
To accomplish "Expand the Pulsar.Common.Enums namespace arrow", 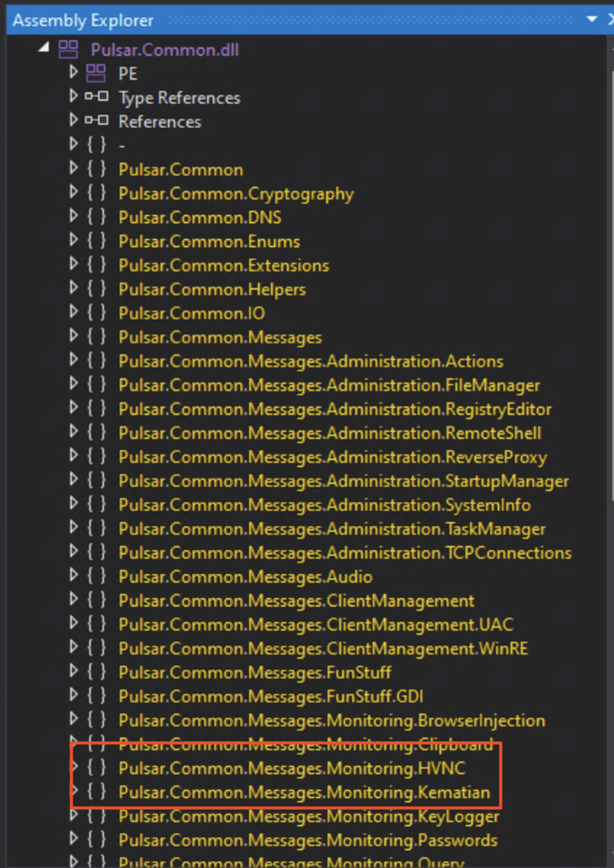I will point(74,240).
